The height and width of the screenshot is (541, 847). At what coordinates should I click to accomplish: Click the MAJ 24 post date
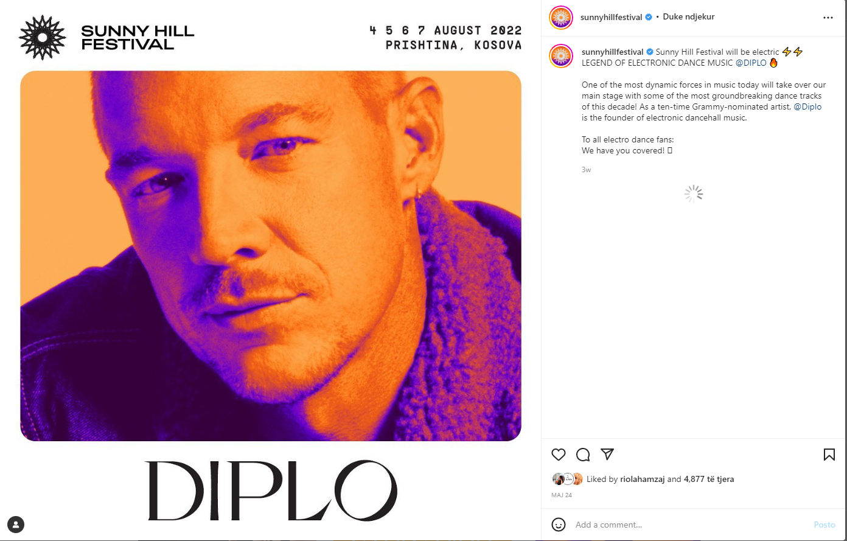click(x=562, y=495)
